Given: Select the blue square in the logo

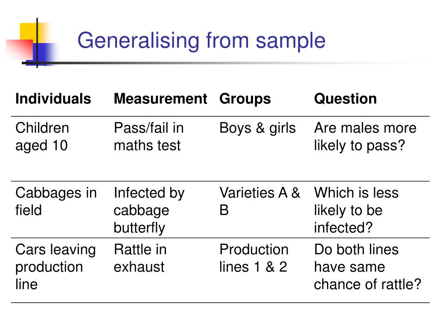Looking at the screenshot, I should [44, 53].
